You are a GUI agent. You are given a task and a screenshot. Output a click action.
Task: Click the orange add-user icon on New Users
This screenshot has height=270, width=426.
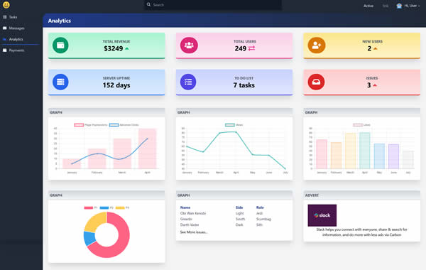pos(317,45)
